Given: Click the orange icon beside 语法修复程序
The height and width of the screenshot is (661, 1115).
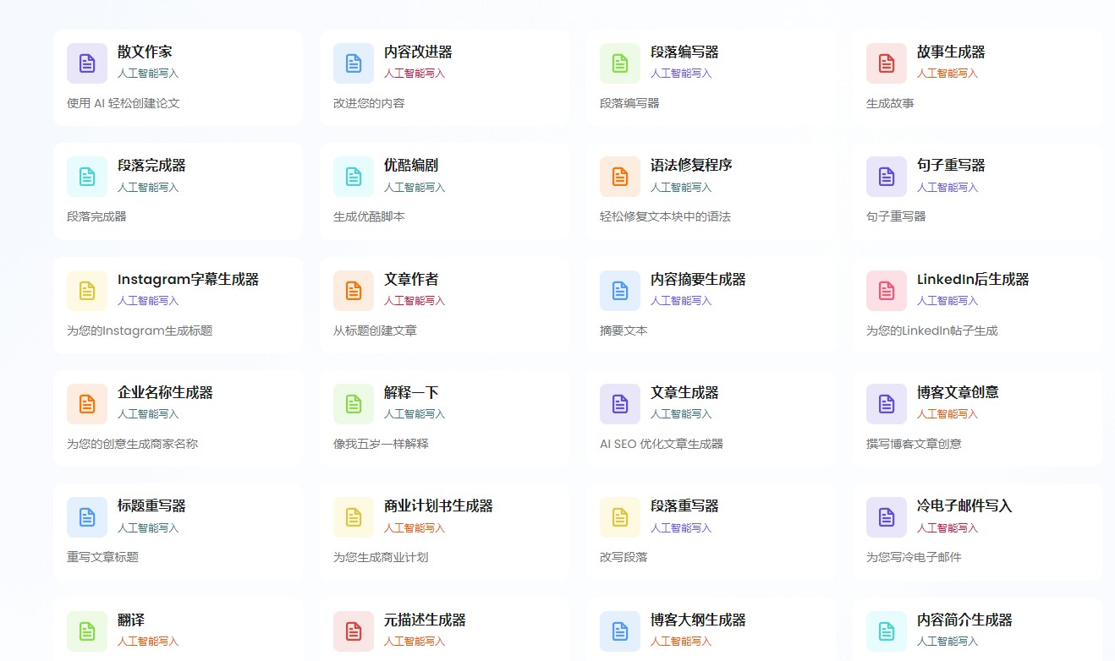Looking at the screenshot, I should point(620,177).
